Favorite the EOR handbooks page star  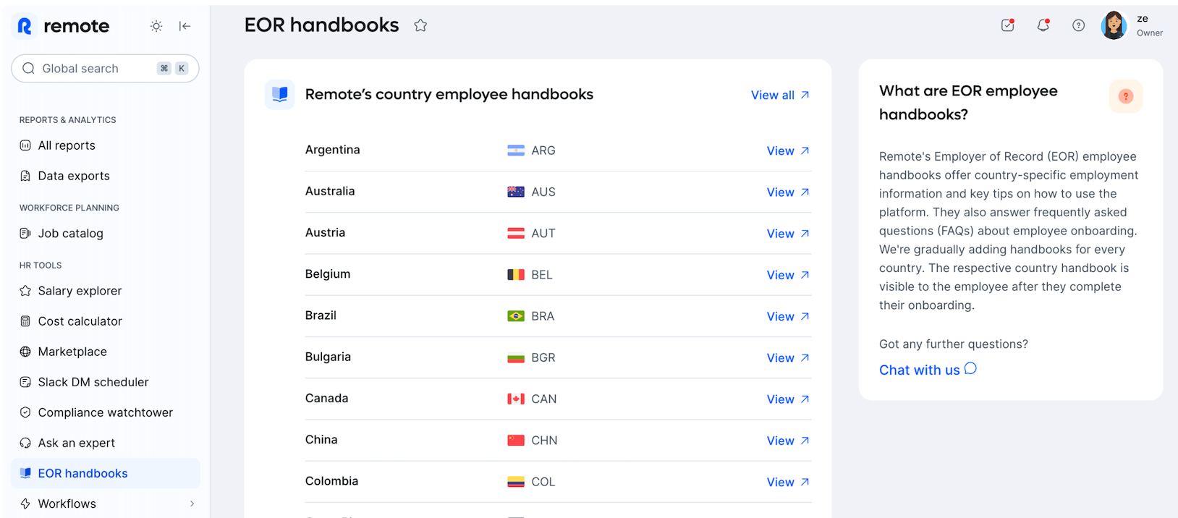click(x=420, y=25)
